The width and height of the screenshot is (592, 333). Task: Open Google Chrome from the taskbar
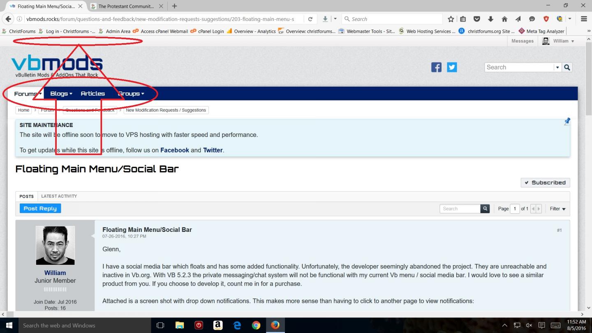[256, 326]
